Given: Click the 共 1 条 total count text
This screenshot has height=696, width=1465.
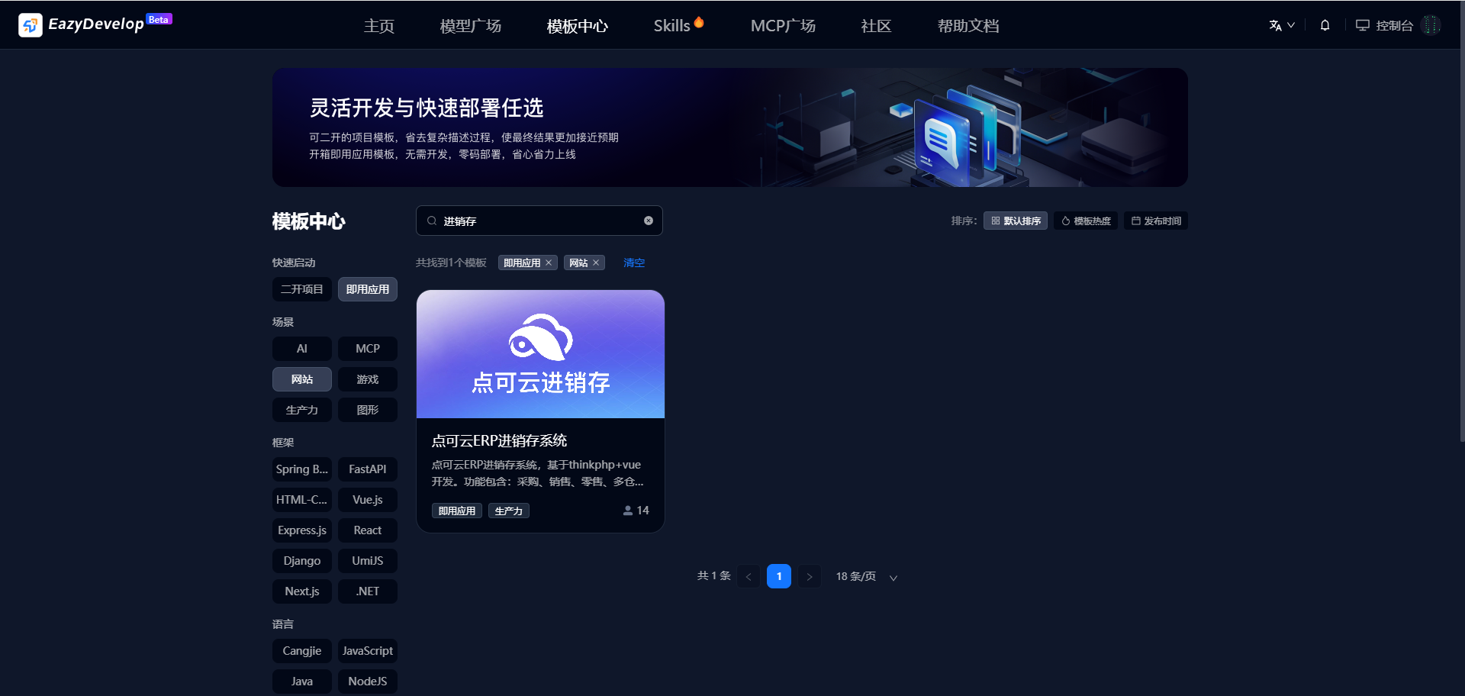Looking at the screenshot, I should [714, 575].
